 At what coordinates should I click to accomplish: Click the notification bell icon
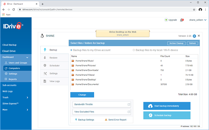click(182, 20)
